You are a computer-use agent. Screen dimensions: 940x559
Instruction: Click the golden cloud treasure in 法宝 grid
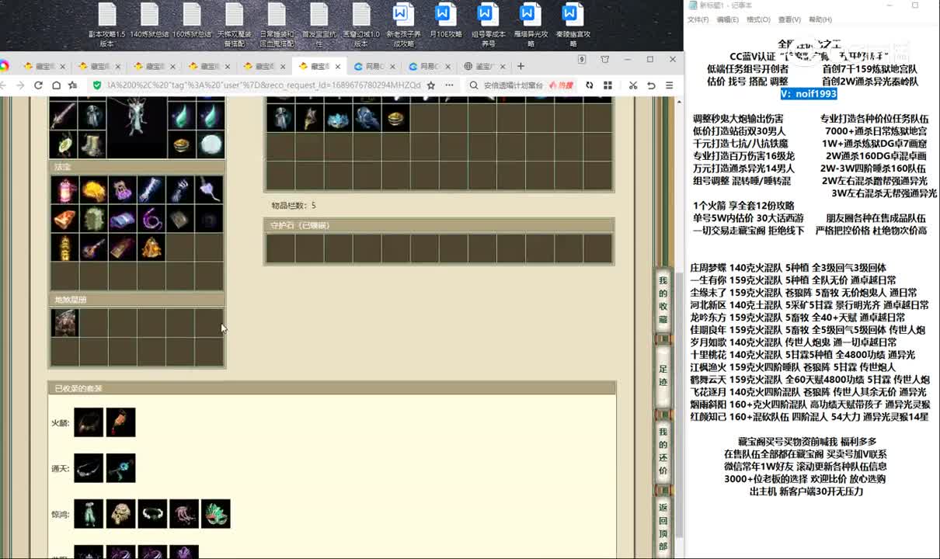point(92,190)
